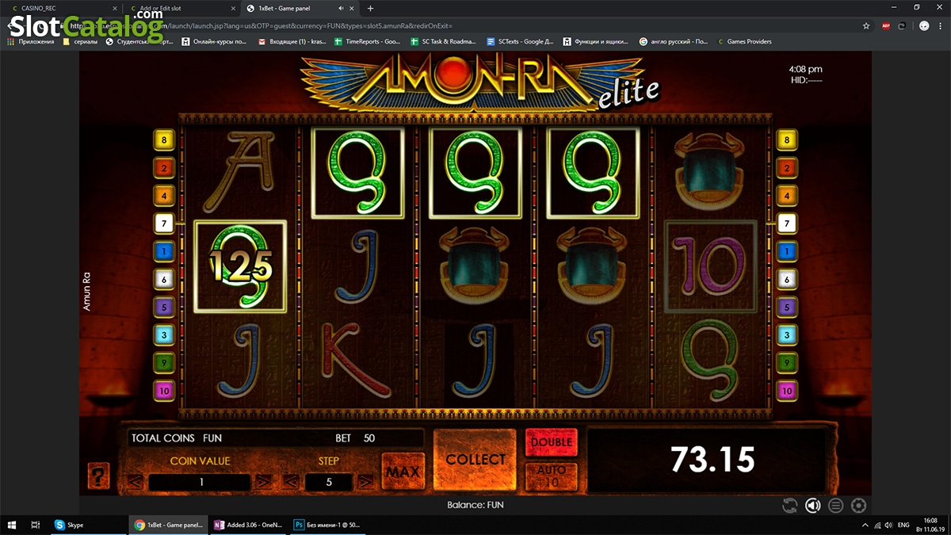Select payline 6 marker left of reels

pos(164,279)
